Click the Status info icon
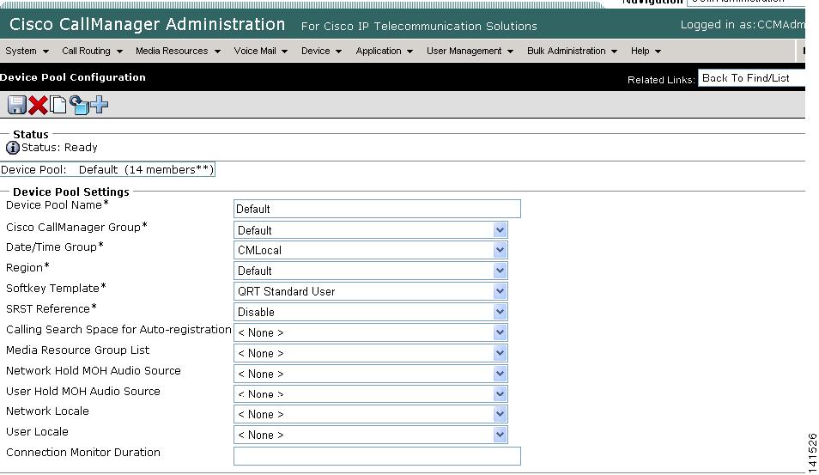 click(13, 148)
